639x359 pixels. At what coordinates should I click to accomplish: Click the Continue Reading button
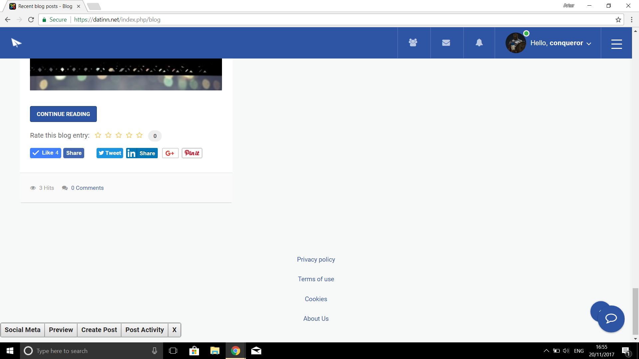pos(63,114)
